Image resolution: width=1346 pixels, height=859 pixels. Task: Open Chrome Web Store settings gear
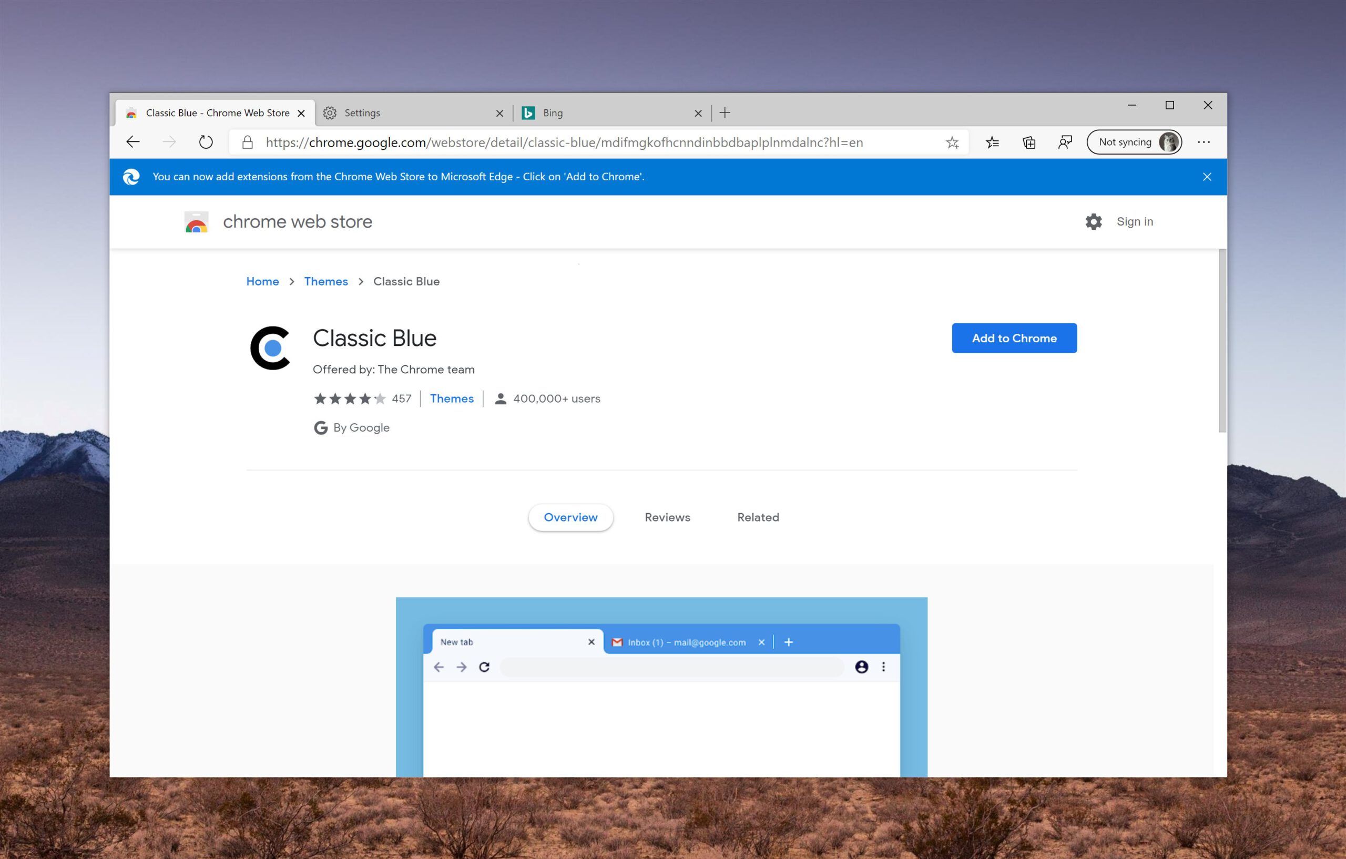click(1094, 222)
